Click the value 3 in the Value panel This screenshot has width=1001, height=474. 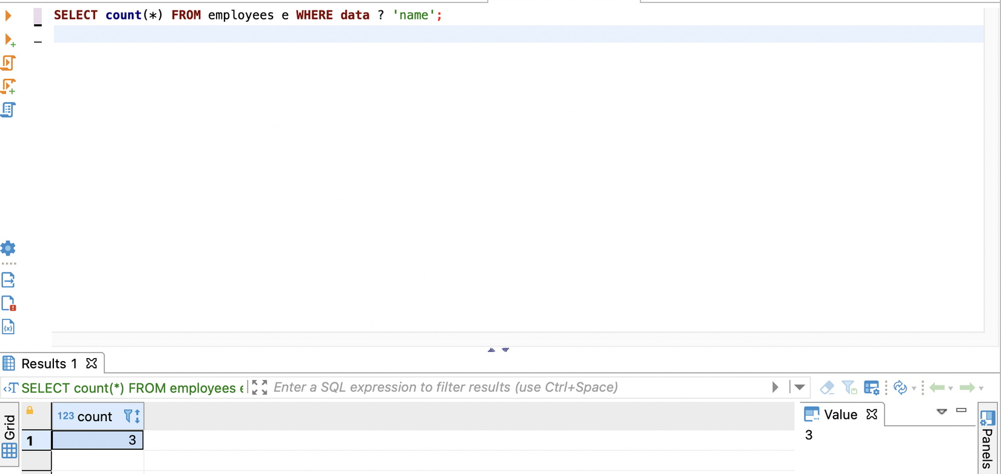click(809, 435)
